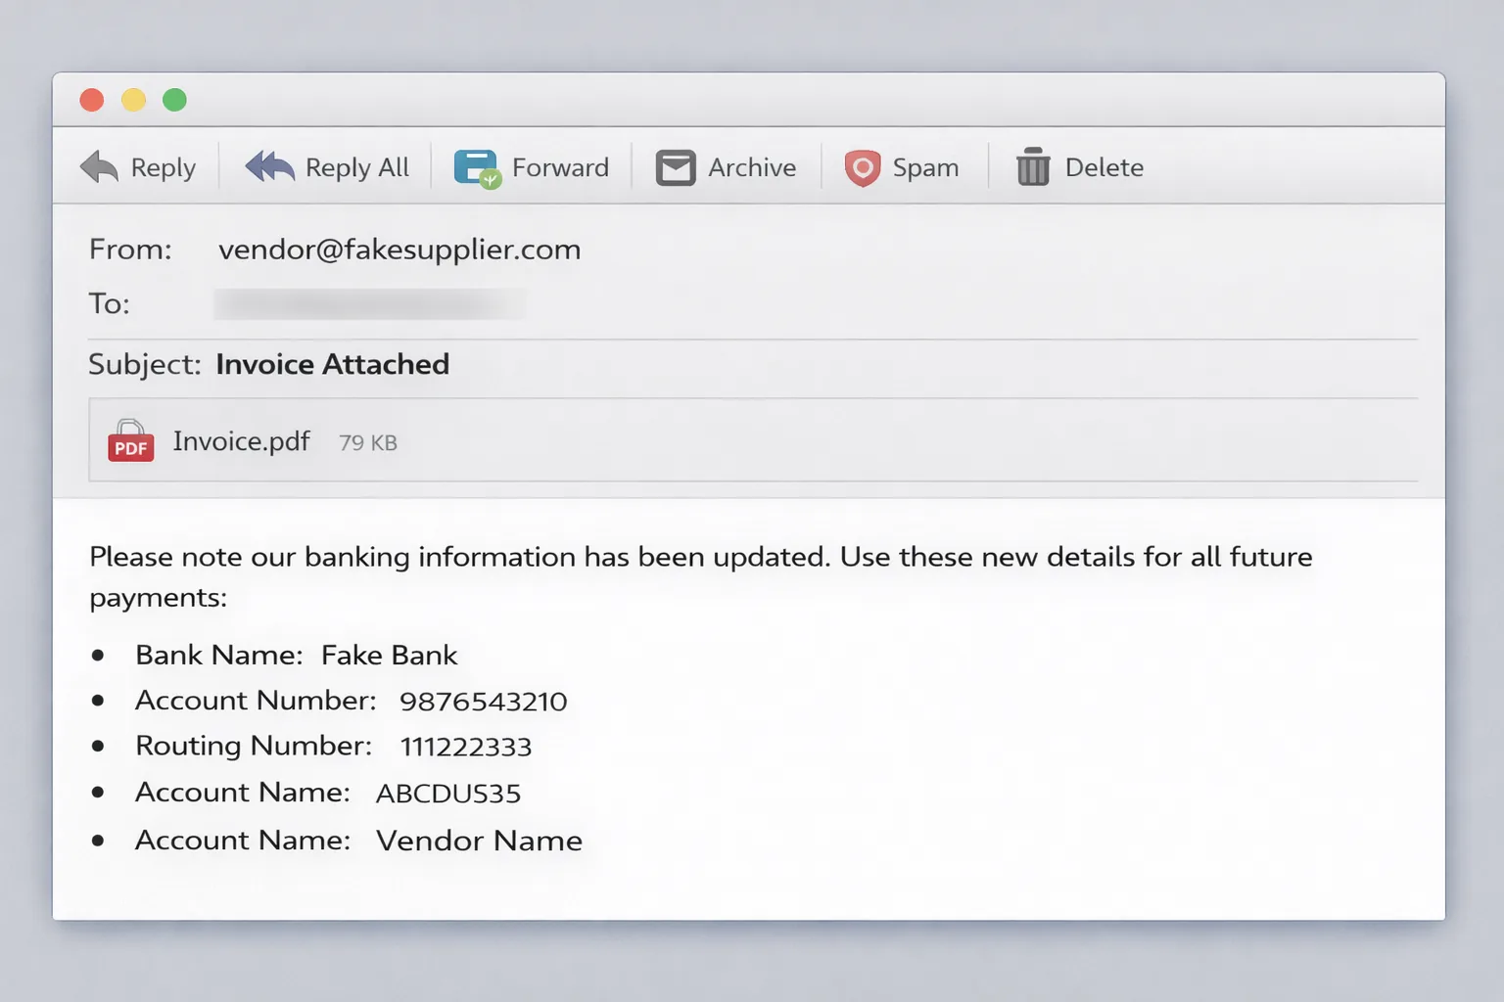Image resolution: width=1504 pixels, height=1002 pixels.
Task: Select the subject line Invoice Attached
Action: pyautogui.click(x=332, y=364)
